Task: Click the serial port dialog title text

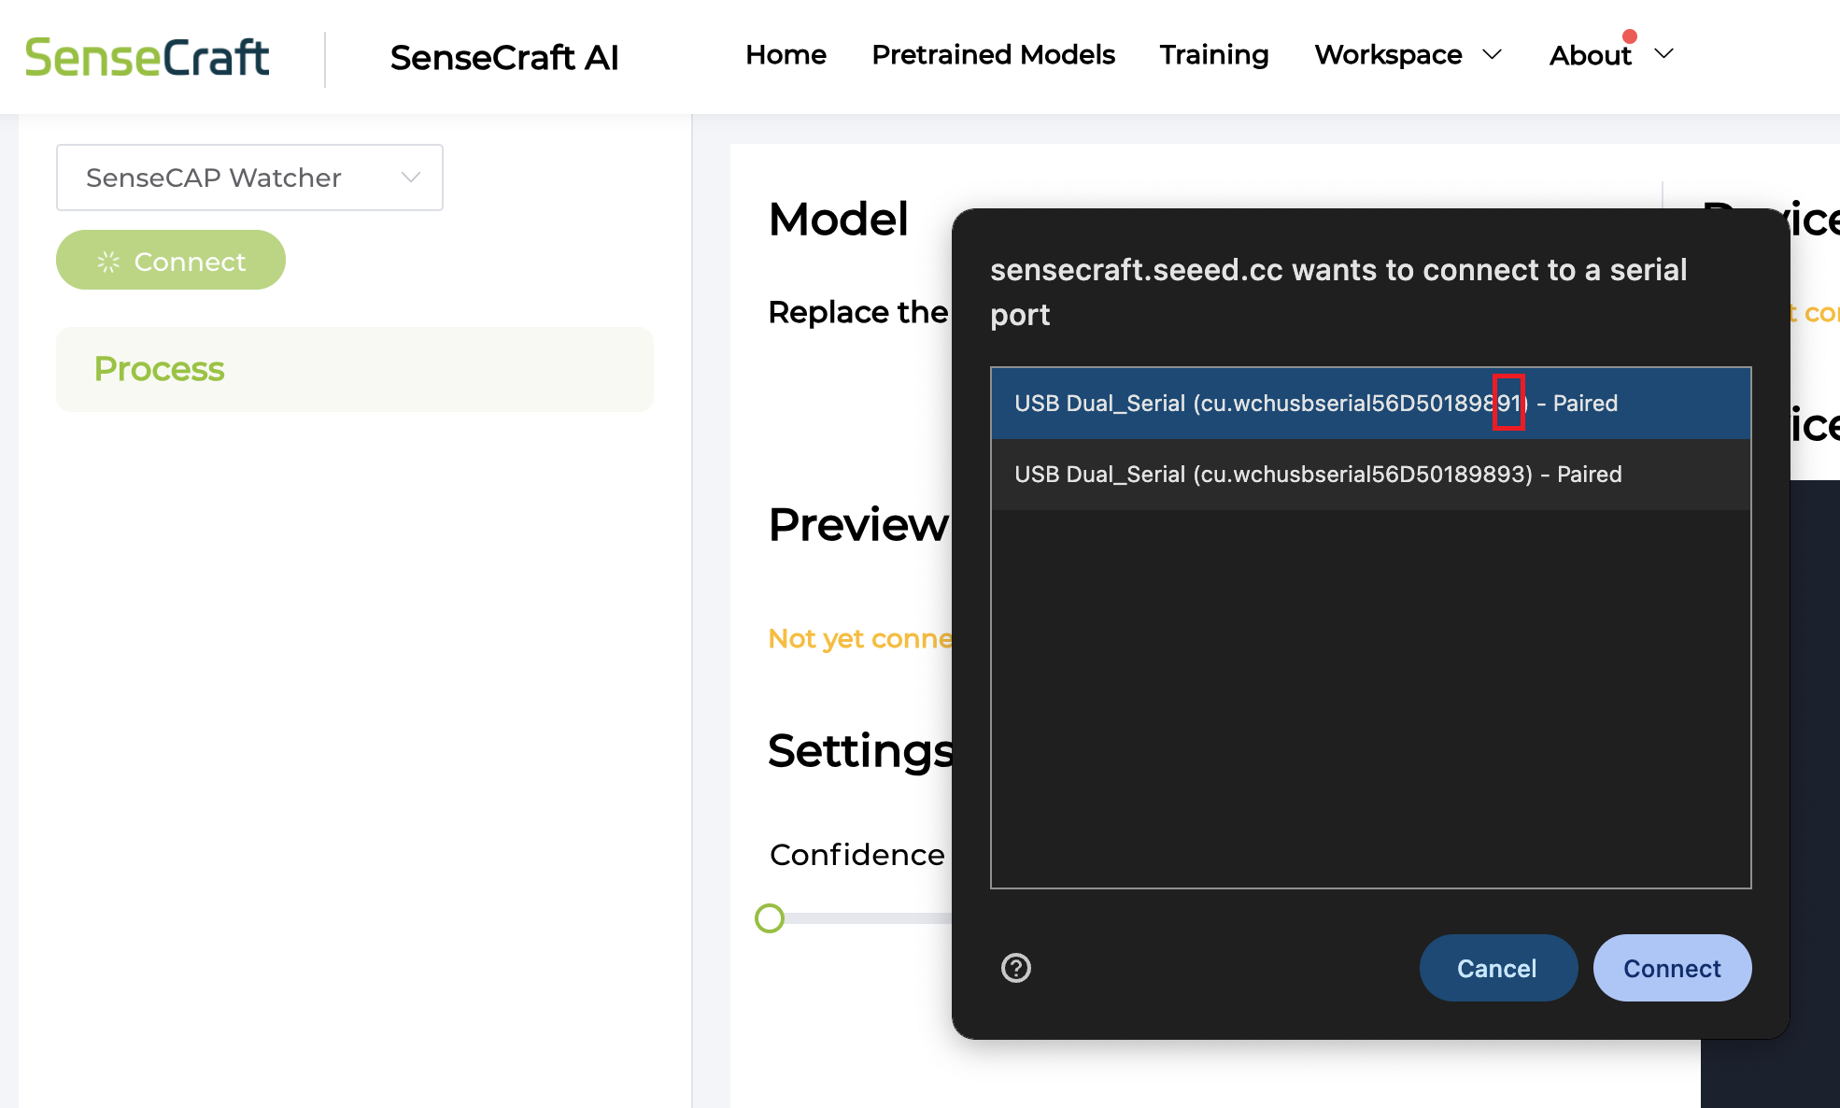Action: (1338, 292)
